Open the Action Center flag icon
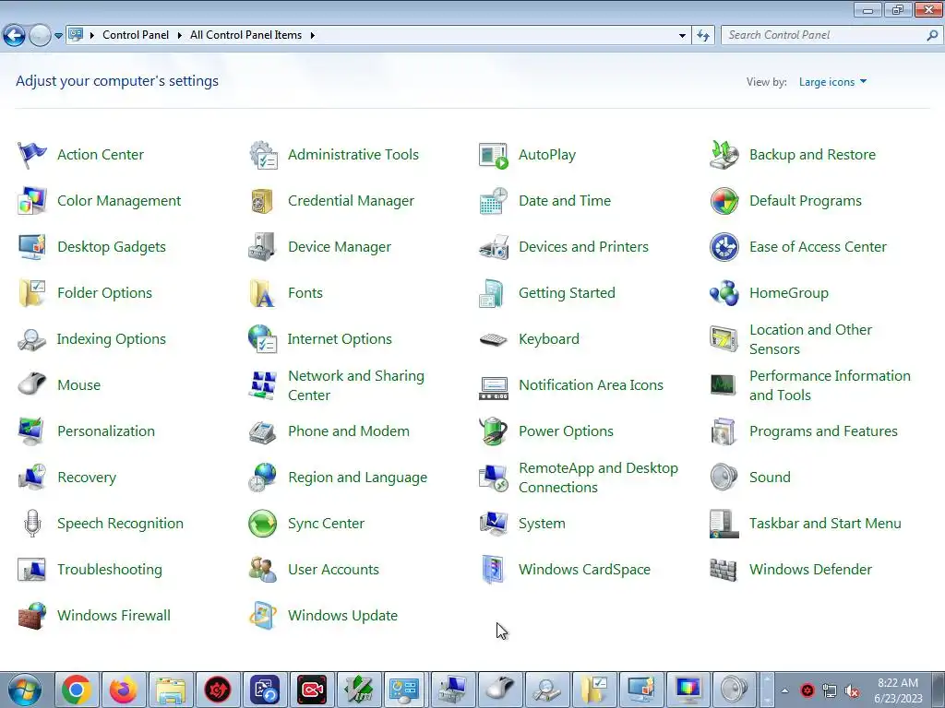The image size is (945, 708). pyautogui.click(x=32, y=155)
